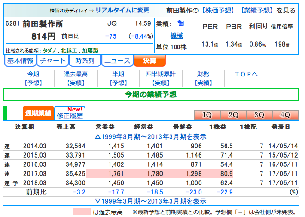Click the 今期の業績予想 heading
The image size is (305, 217).
pyautogui.click(x=151, y=94)
